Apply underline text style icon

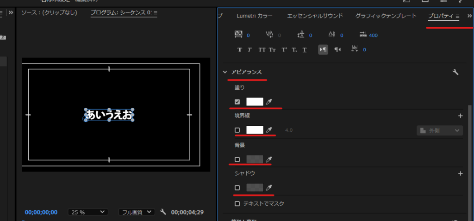coord(304,50)
